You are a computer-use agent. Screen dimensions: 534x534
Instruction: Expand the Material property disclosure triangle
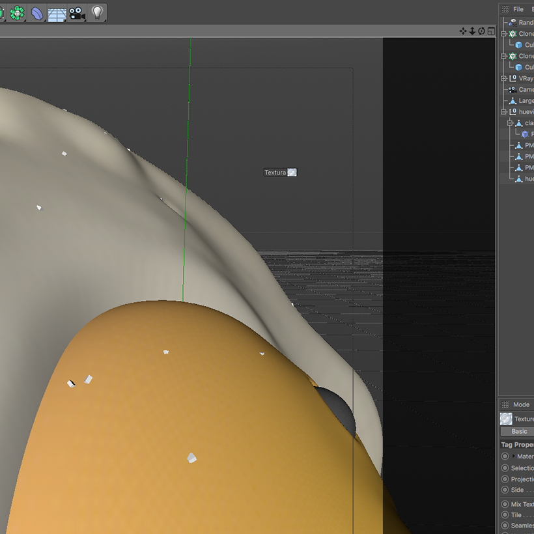coord(514,457)
